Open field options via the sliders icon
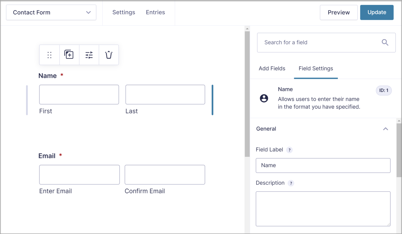402x234 pixels. point(89,55)
